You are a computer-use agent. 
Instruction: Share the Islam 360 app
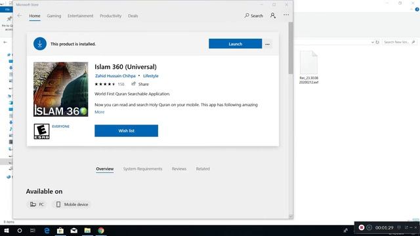pos(140,84)
